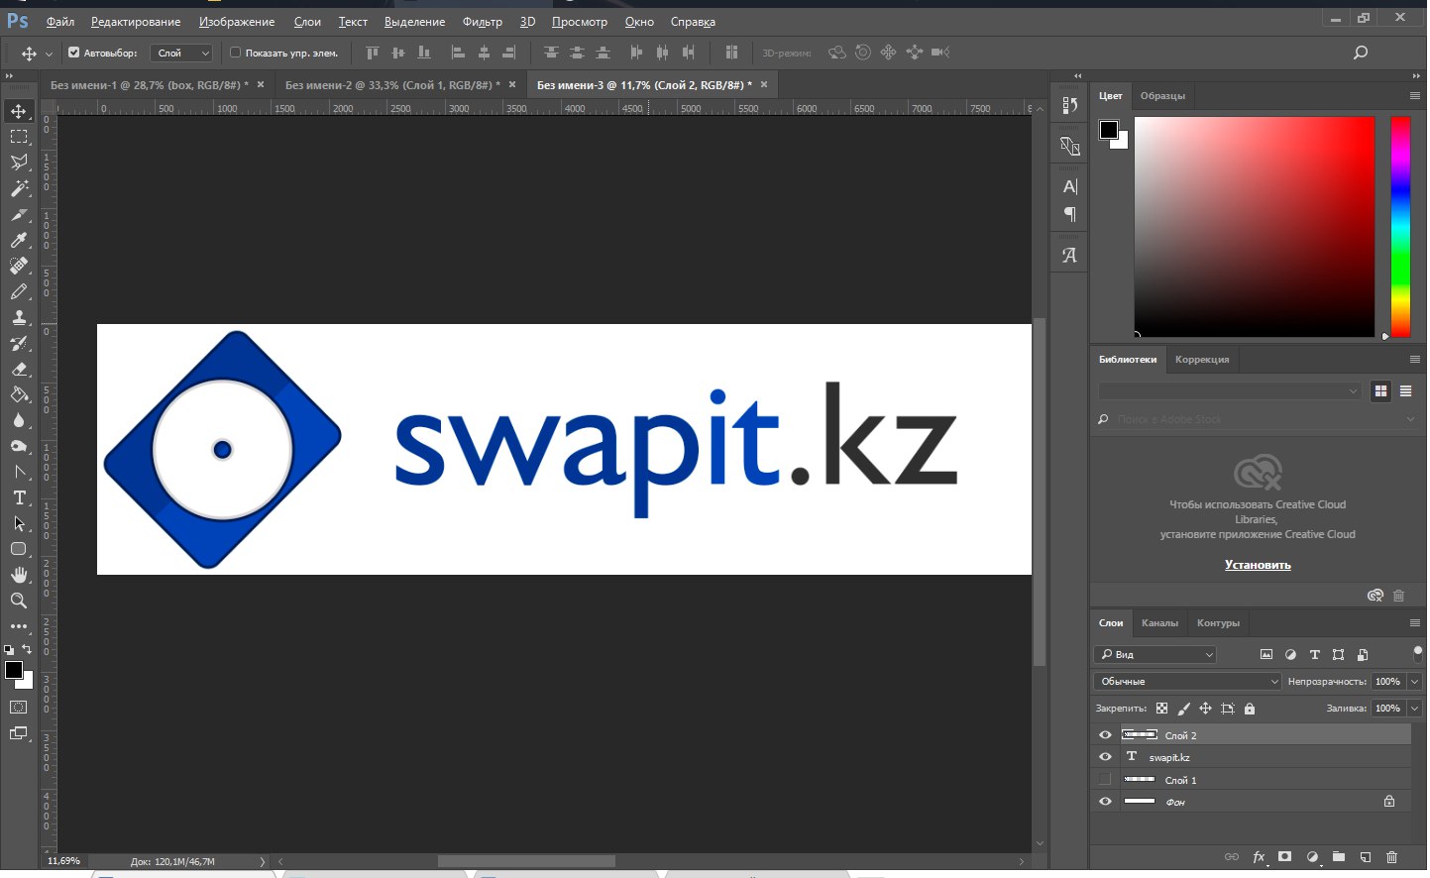Switch to the Образцы tab
1430x878 pixels.
[x=1162, y=96]
